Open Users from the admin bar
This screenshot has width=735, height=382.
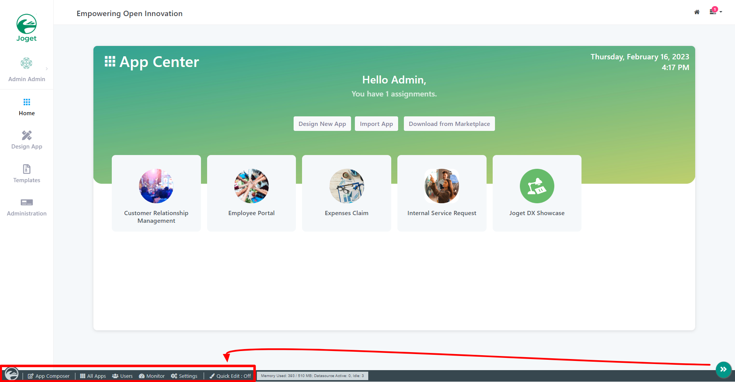[122, 376]
